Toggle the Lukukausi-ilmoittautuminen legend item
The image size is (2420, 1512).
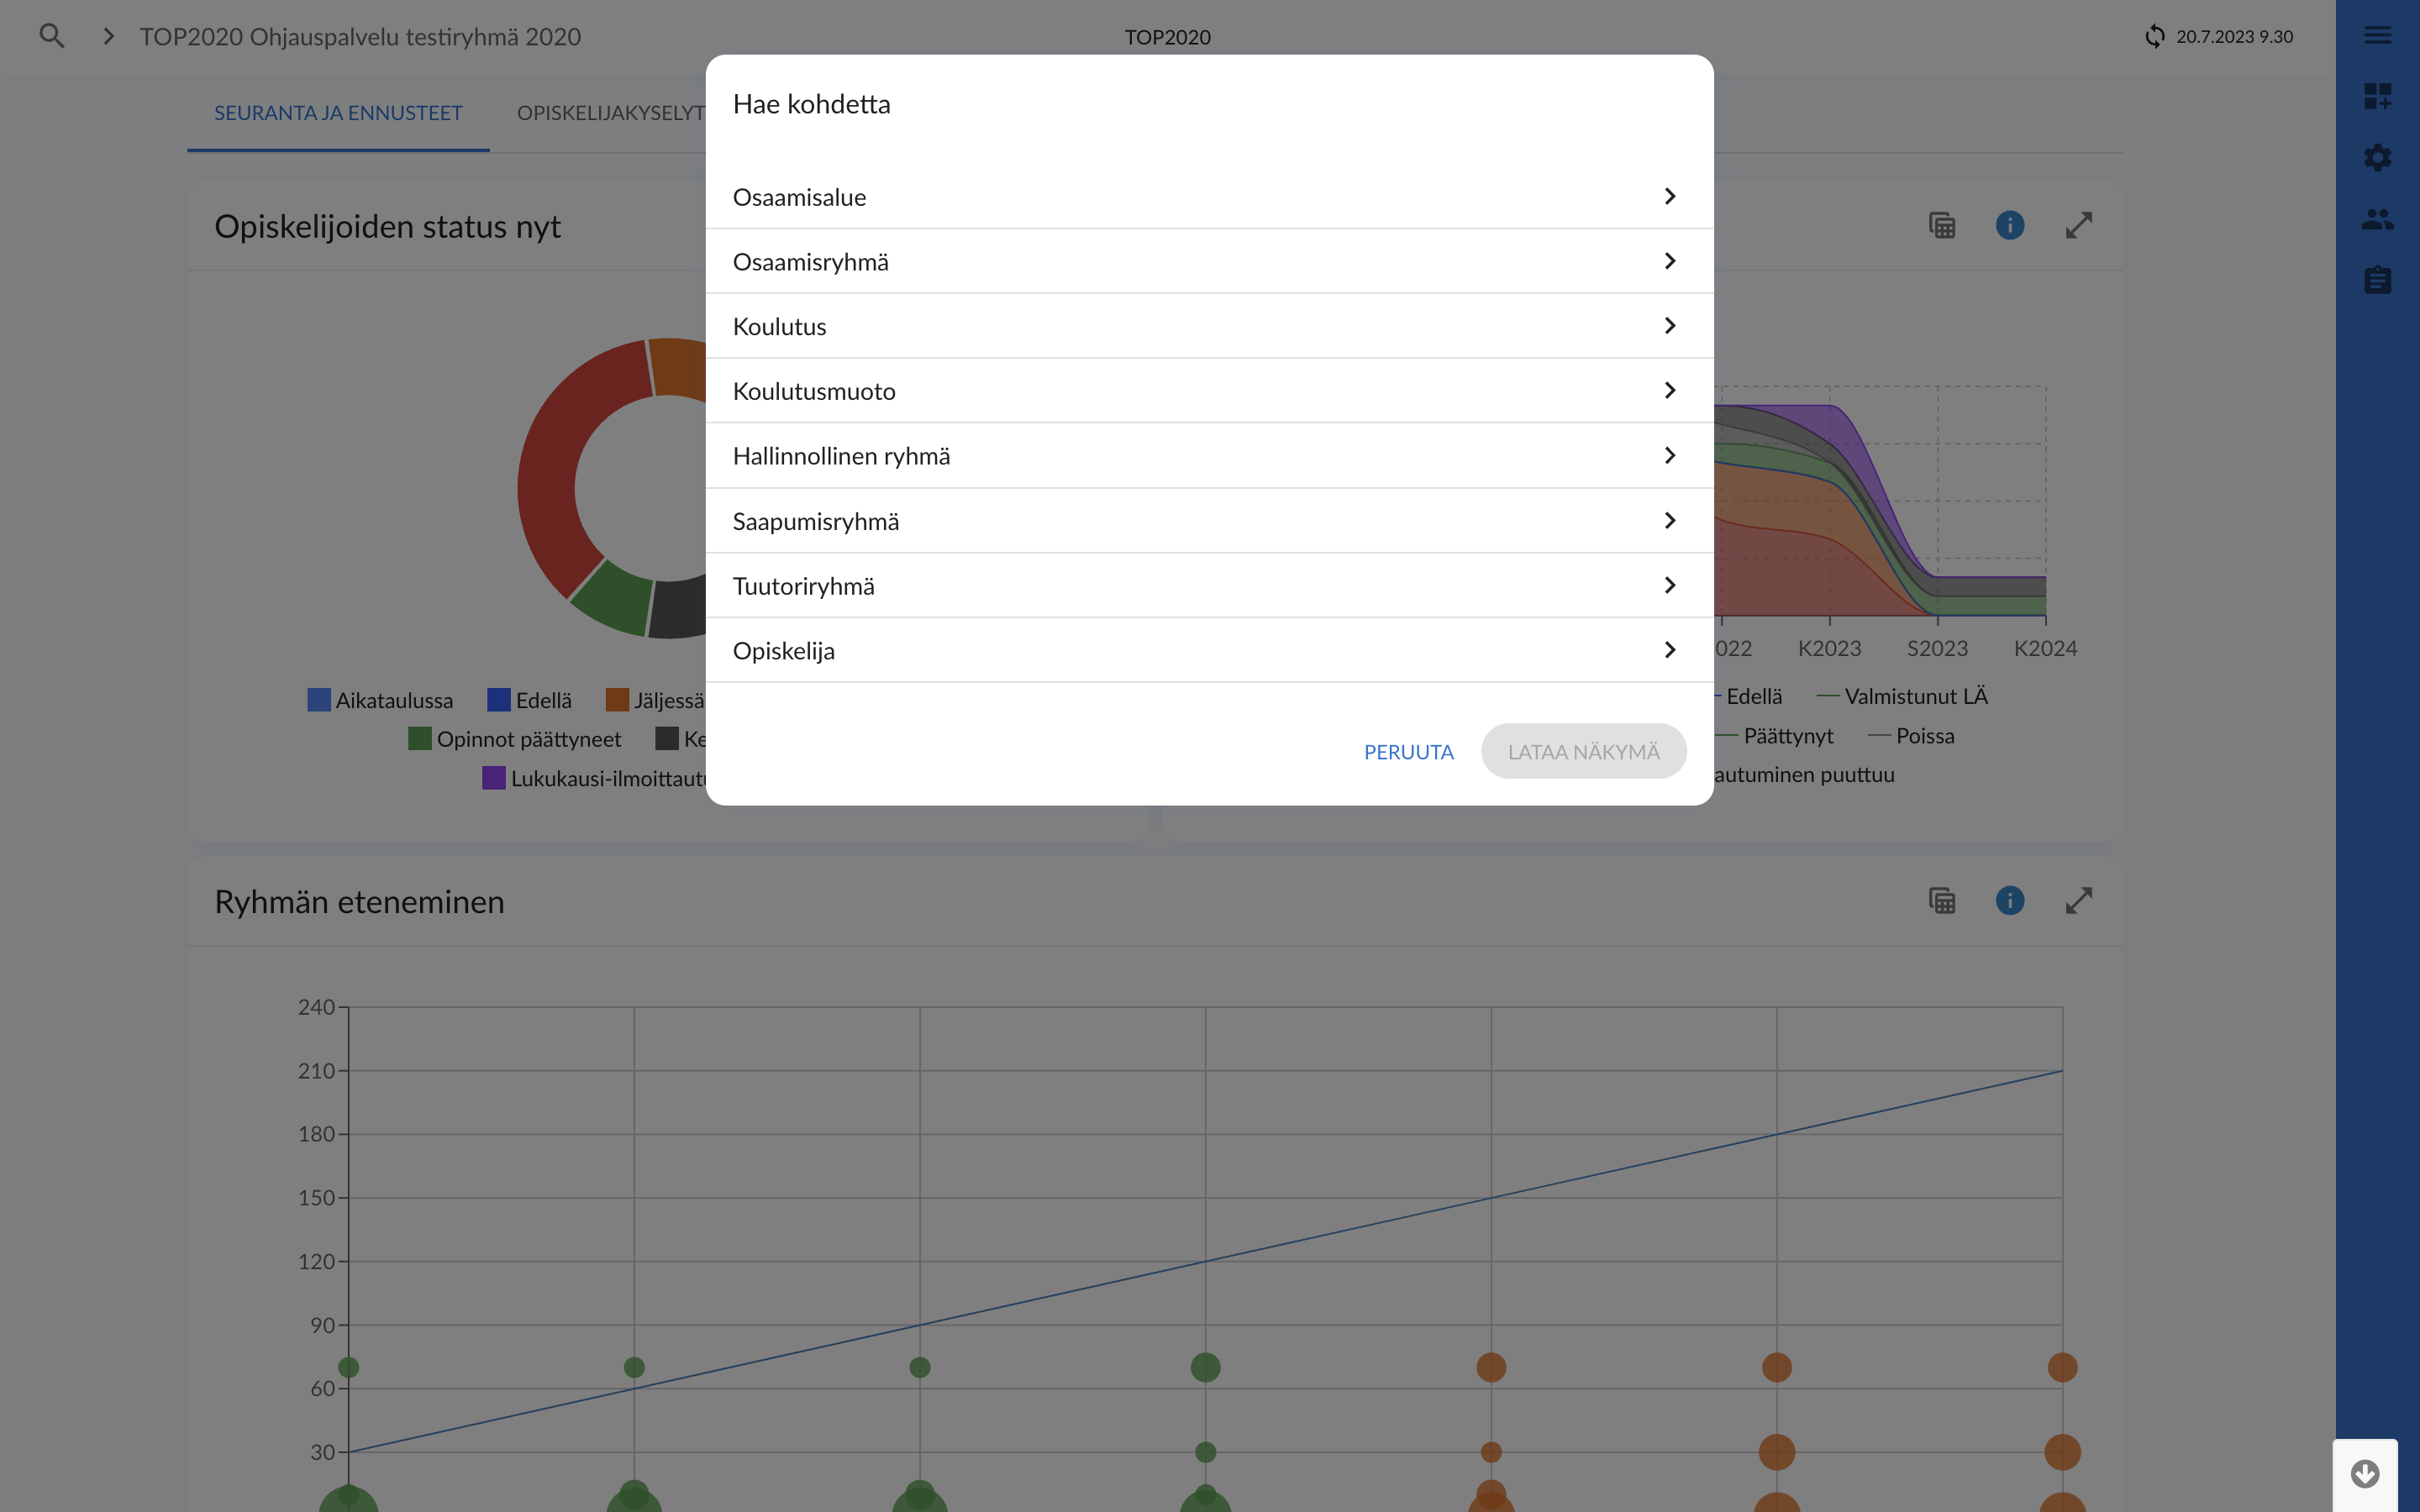coord(595,778)
